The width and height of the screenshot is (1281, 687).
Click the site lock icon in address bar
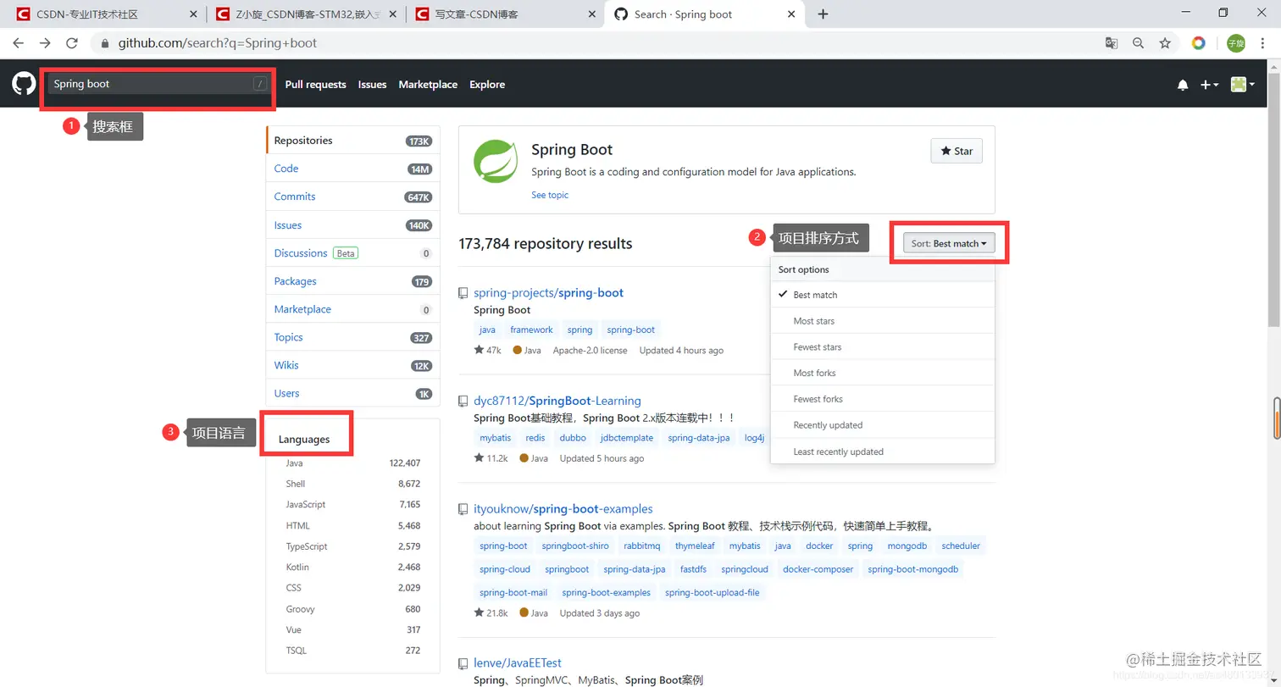tap(105, 43)
